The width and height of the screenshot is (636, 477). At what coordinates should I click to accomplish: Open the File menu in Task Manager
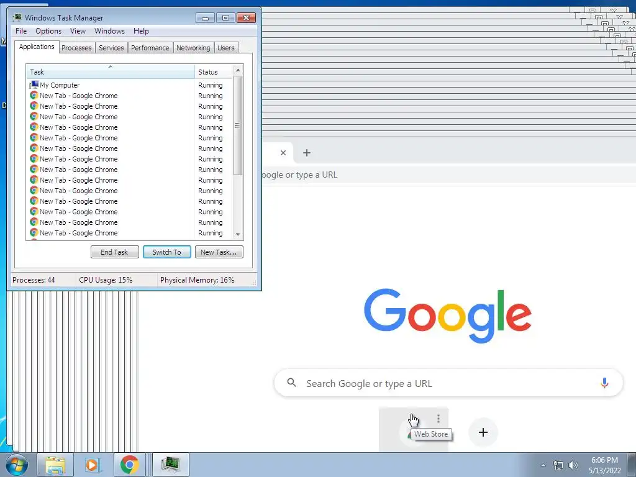(21, 31)
